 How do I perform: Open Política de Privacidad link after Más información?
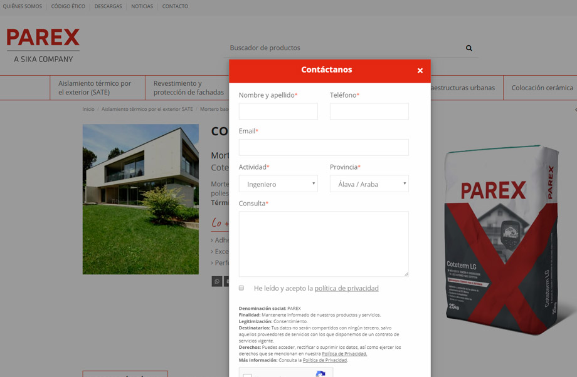click(x=325, y=361)
